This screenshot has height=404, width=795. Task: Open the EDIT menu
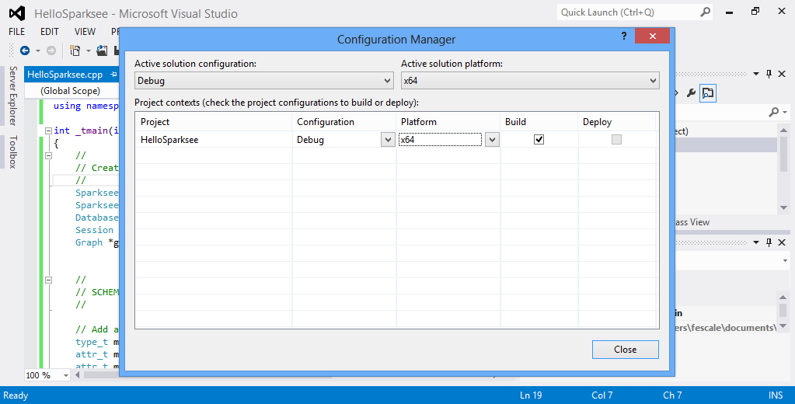click(x=50, y=31)
